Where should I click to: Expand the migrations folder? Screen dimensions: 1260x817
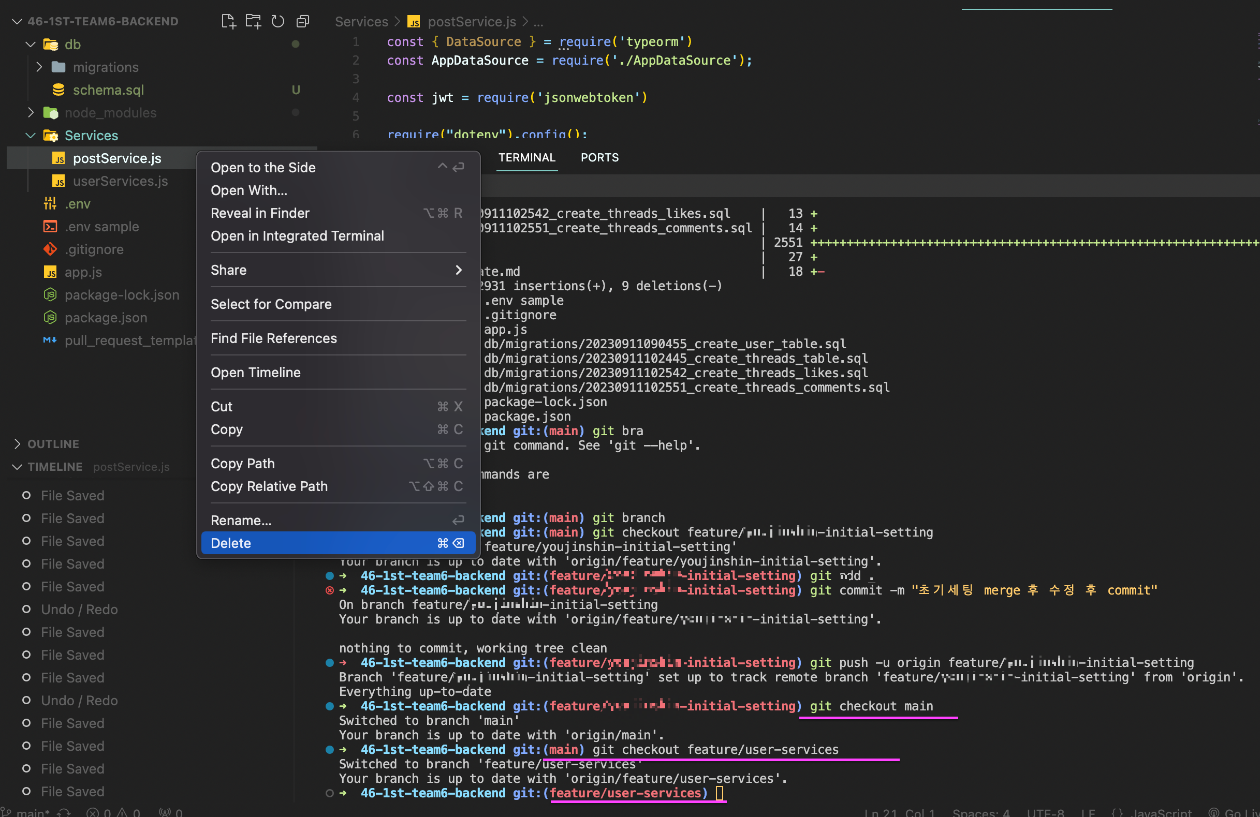tap(39, 67)
